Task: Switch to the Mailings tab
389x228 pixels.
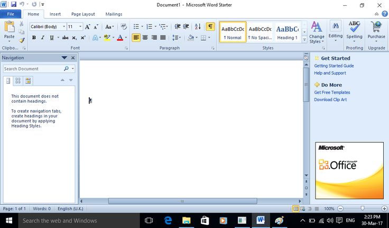Action: [x=114, y=14]
